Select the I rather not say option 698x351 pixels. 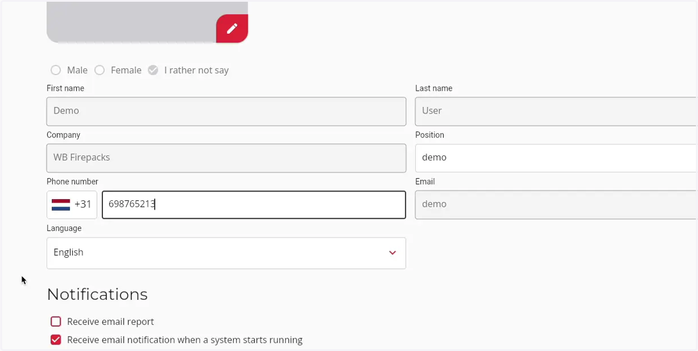[x=153, y=70]
